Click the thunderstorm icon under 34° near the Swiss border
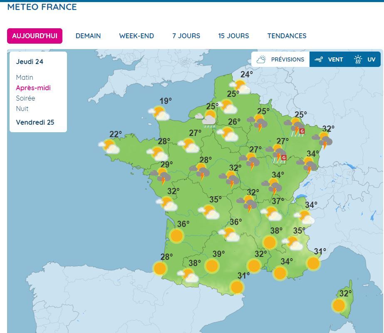Viewport: 384px width, 333px height. pos(307,165)
